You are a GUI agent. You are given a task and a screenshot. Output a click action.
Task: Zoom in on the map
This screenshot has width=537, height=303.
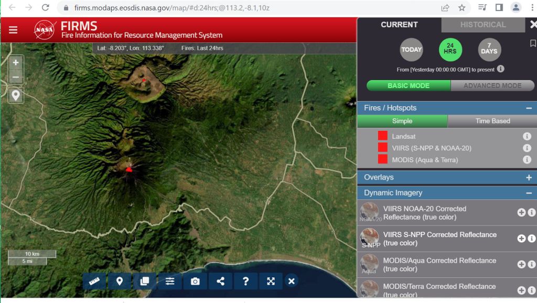(16, 62)
